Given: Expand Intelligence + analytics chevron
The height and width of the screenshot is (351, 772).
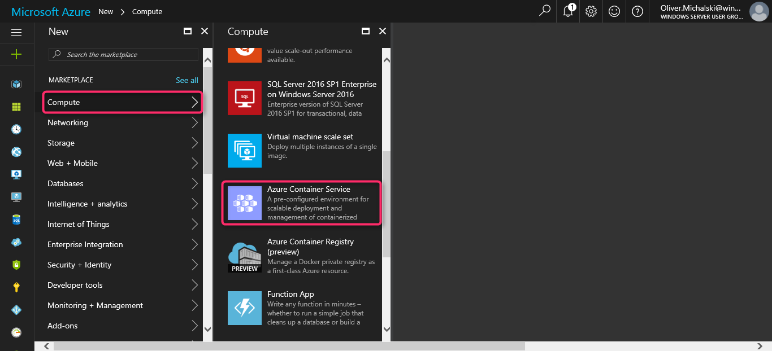Looking at the screenshot, I should (194, 204).
